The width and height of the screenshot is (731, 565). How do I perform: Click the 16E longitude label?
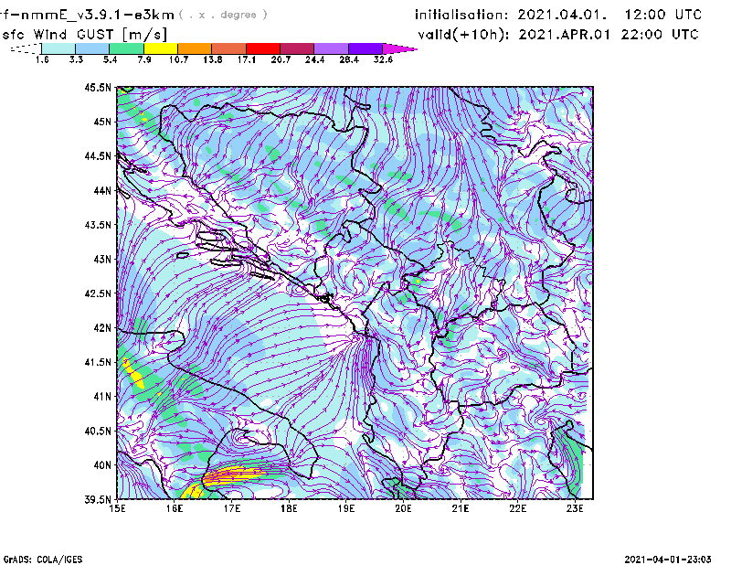(175, 508)
